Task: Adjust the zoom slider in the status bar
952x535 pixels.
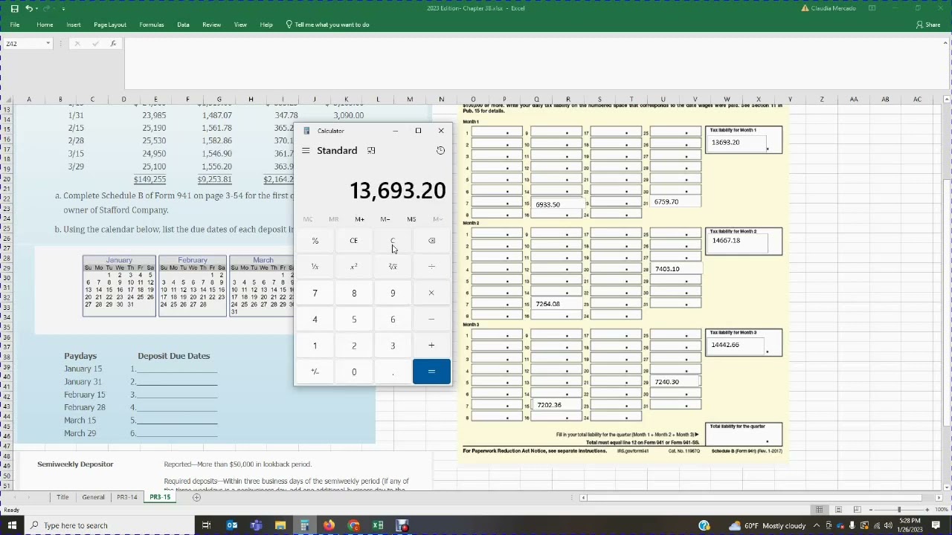Action: [899, 510]
